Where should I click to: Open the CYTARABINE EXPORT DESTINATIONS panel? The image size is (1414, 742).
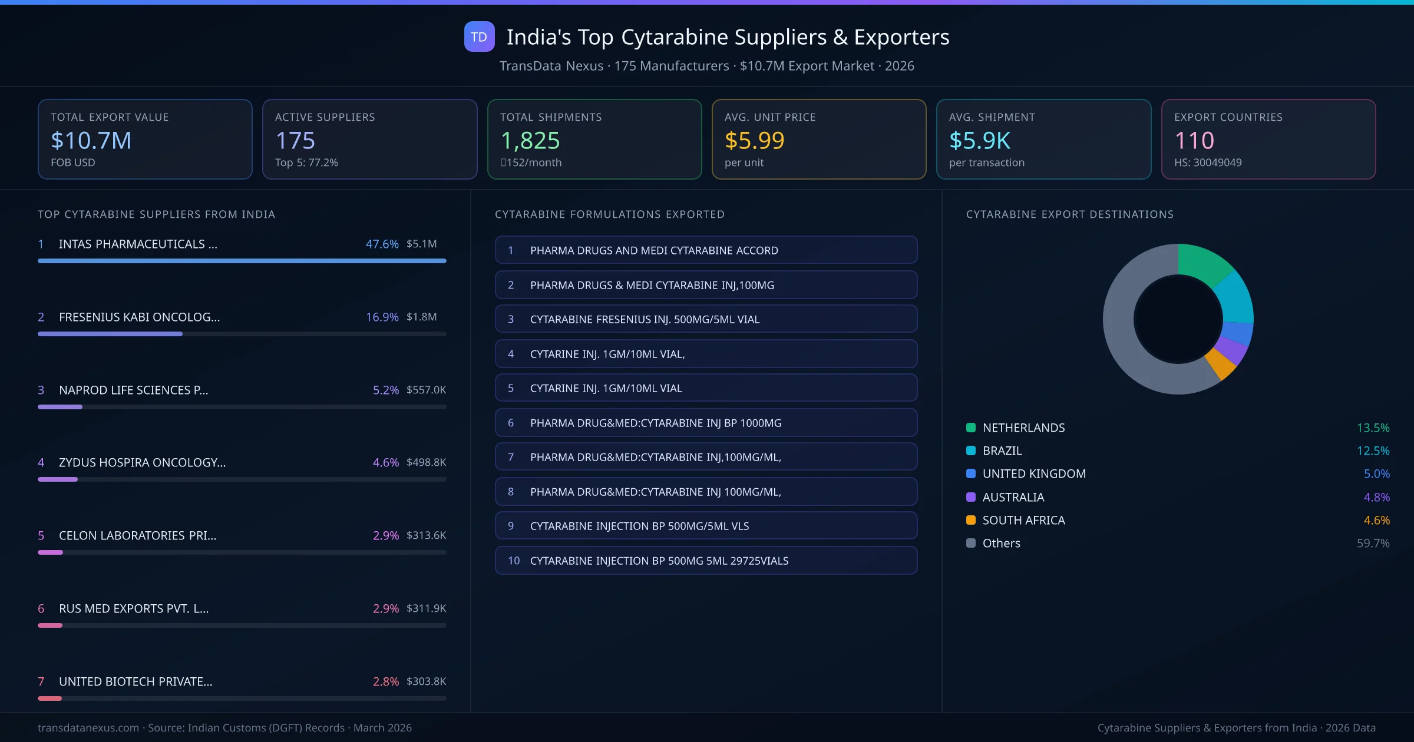coord(1071,214)
